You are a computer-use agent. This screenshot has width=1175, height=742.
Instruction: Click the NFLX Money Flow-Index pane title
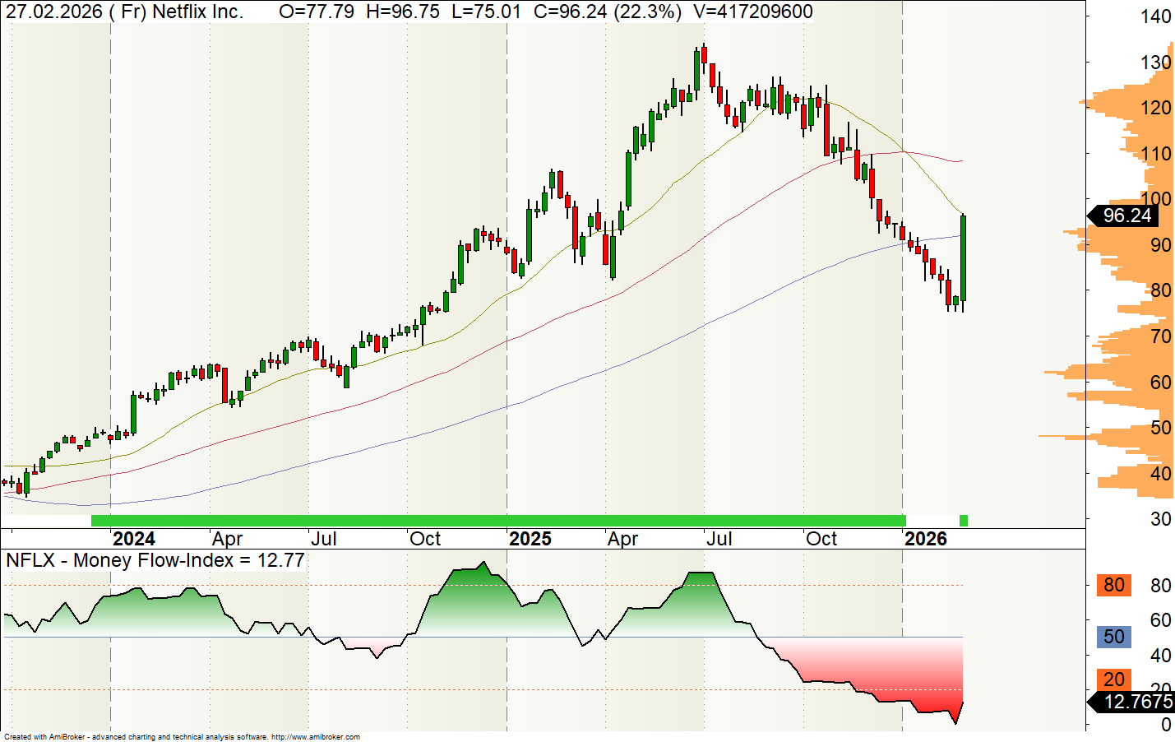click(155, 561)
